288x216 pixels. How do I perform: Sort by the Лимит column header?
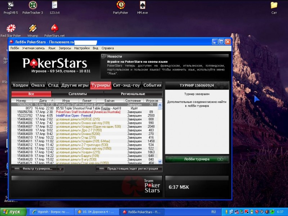pos(87,101)
